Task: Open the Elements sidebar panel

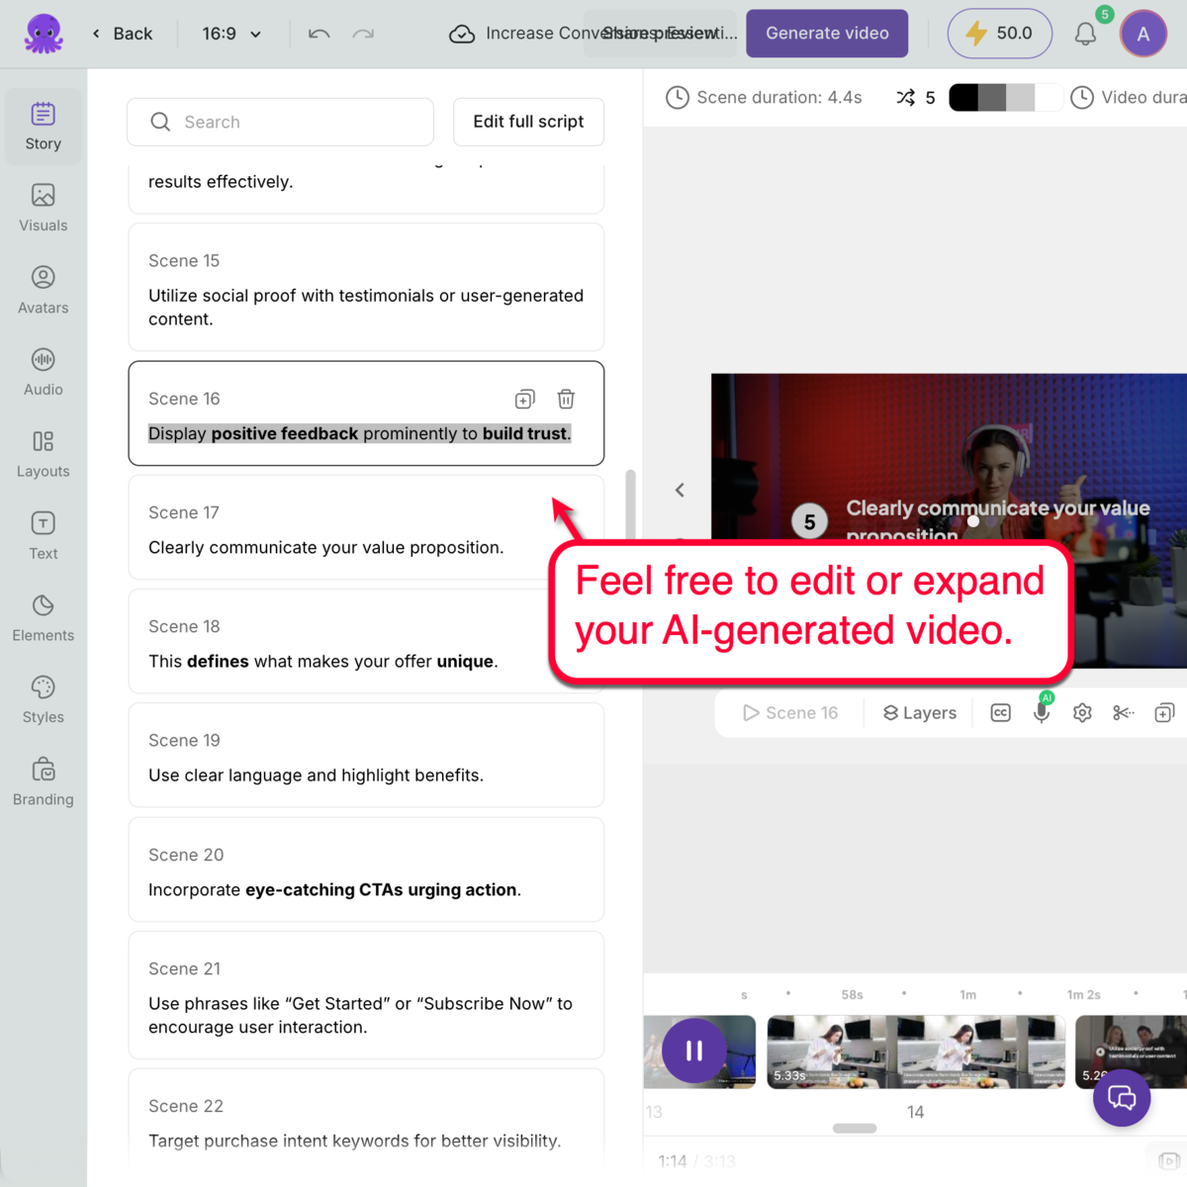Action: (44, 619)
